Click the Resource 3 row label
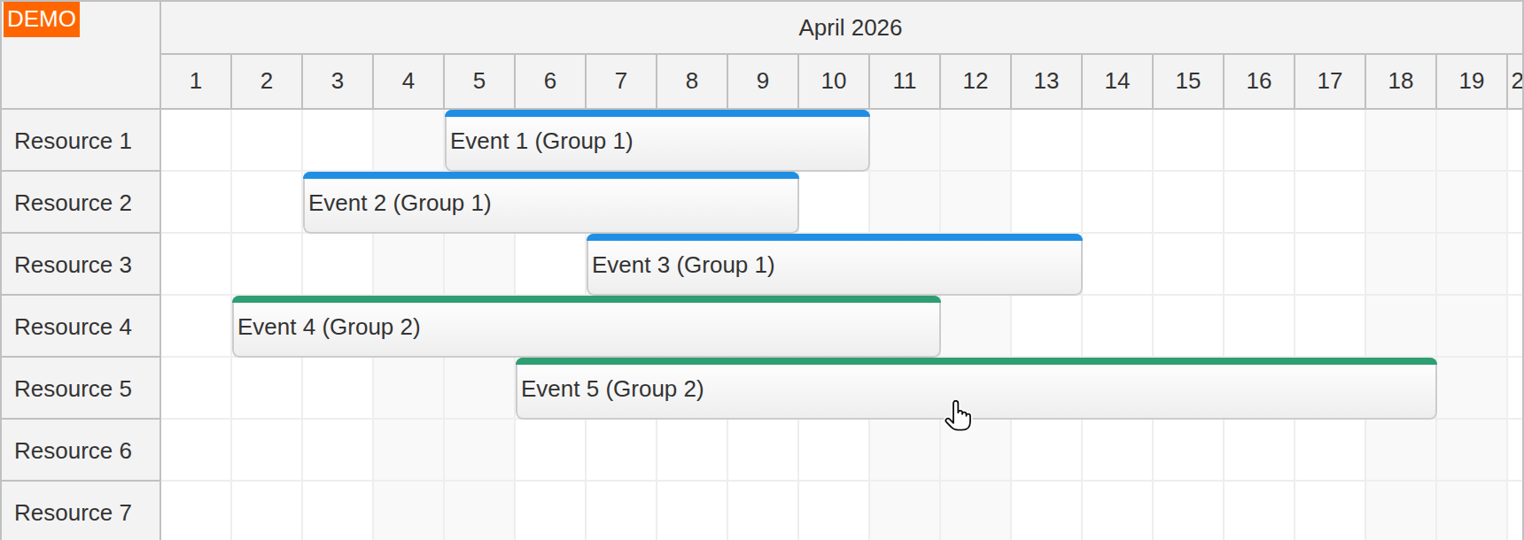The height and width of the screenshot is (540, 1524). (73, 265)
